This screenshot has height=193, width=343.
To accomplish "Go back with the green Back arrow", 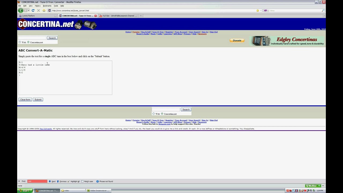I will coord(21,10).
